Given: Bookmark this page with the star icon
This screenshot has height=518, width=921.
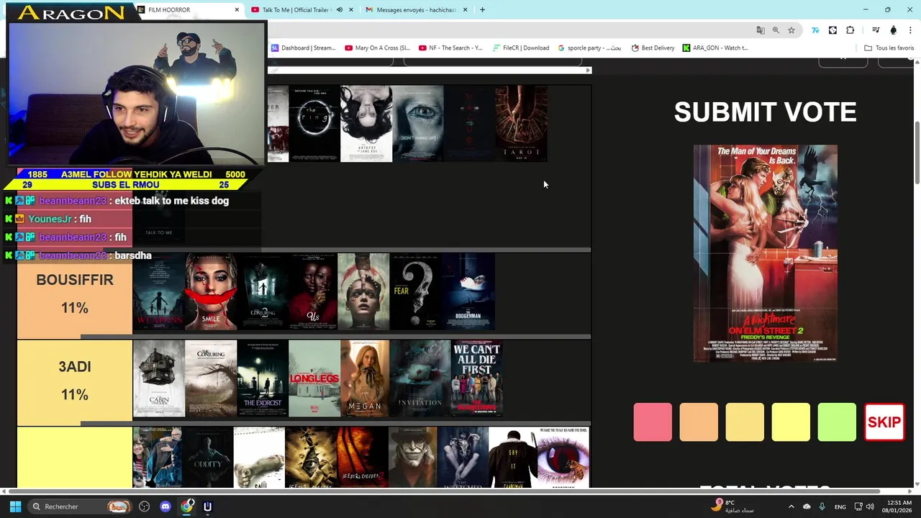Looking at the screenshot, I should 791,30.
